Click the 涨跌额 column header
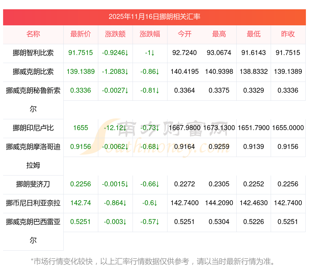The image size is (309, 271). [x=115, y=34]
